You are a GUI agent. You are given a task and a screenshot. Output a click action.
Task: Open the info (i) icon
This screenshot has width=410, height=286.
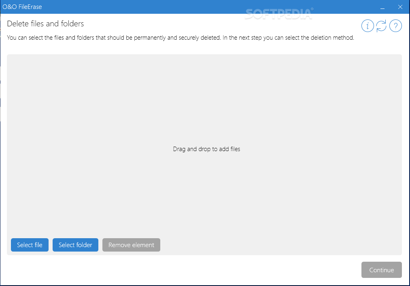[368, 26]
